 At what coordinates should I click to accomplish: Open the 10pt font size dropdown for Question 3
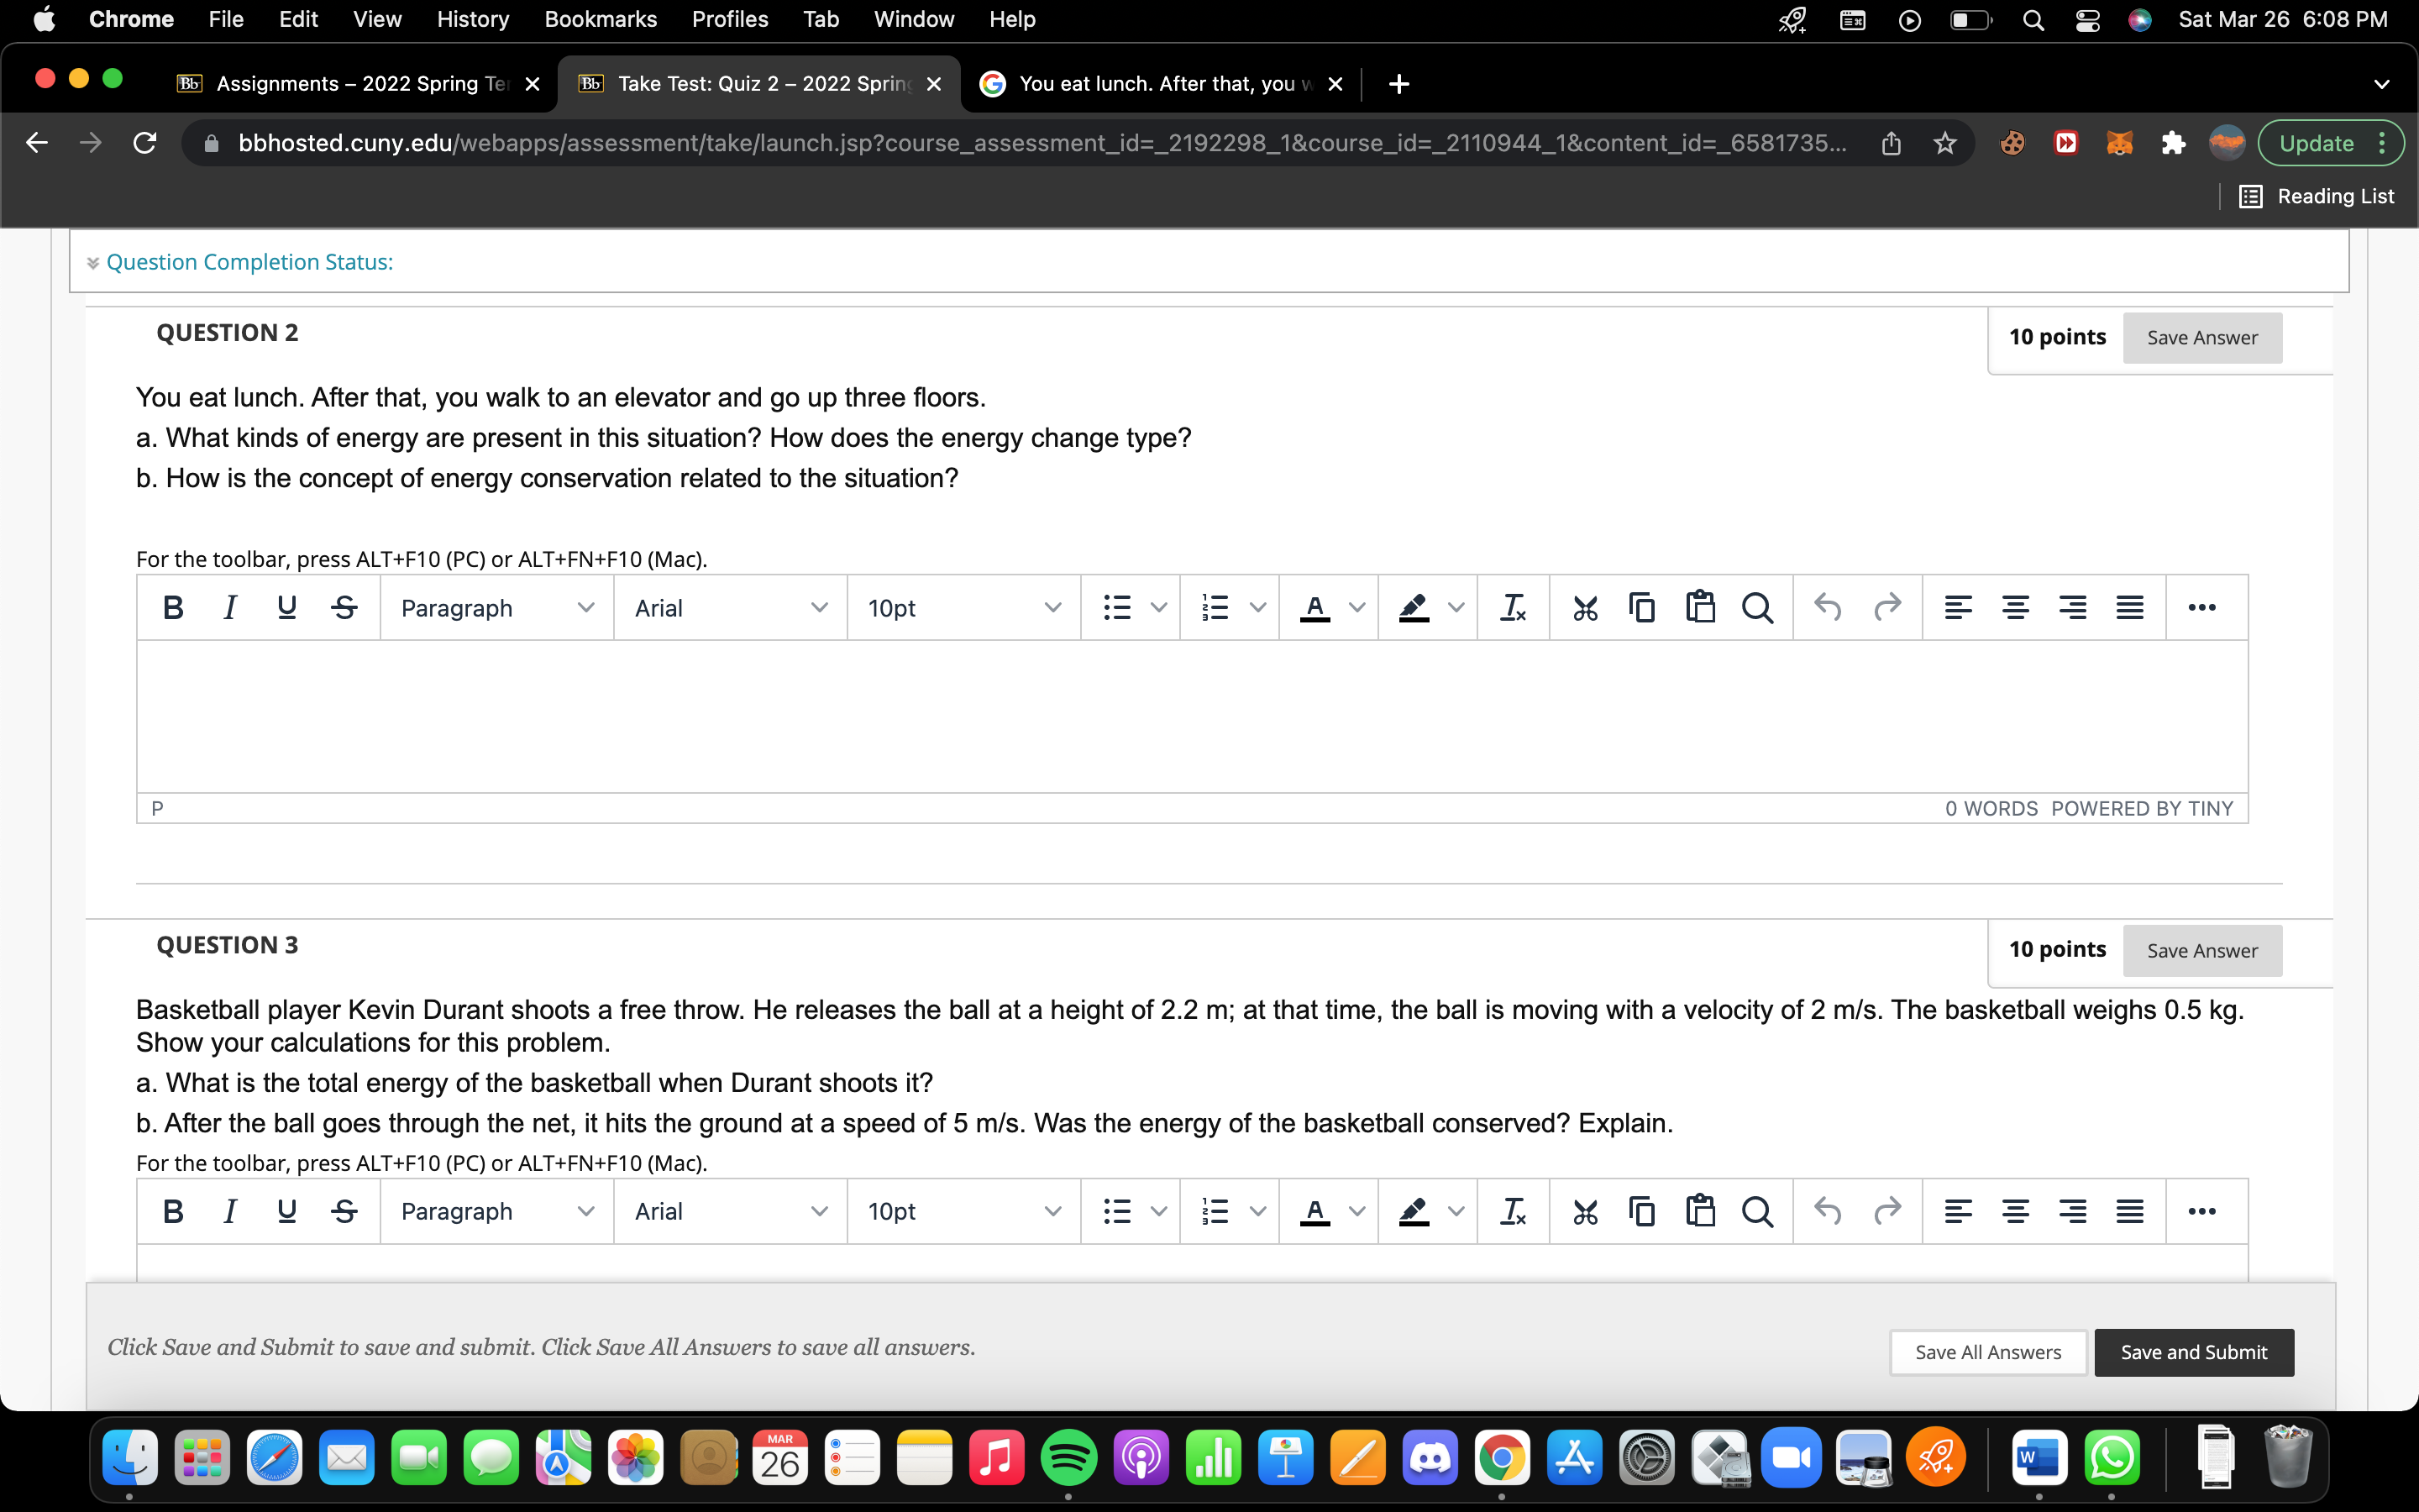point(963,1211)
